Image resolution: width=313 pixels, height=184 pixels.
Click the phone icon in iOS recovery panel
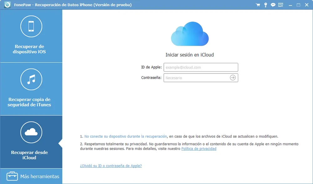click(x=31, y=26)
